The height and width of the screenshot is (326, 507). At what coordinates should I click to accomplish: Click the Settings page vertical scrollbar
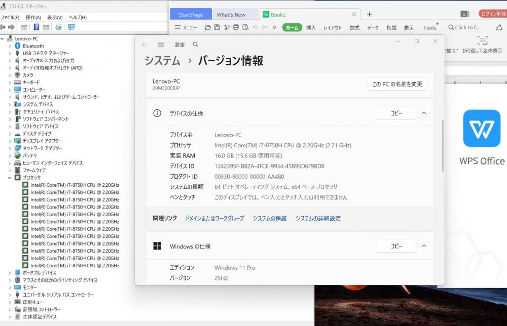tap(443, 147)
